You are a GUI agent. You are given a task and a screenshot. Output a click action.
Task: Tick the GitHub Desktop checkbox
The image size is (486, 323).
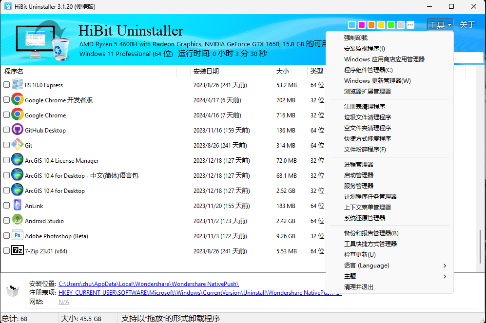pos(6,130)
